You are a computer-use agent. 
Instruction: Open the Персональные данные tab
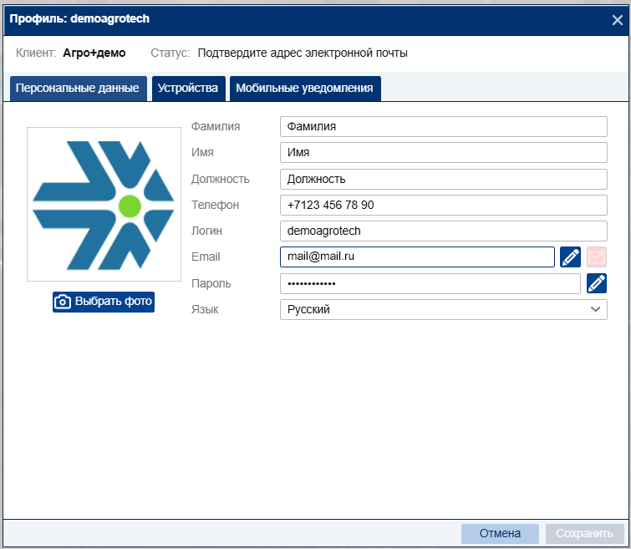78,88
